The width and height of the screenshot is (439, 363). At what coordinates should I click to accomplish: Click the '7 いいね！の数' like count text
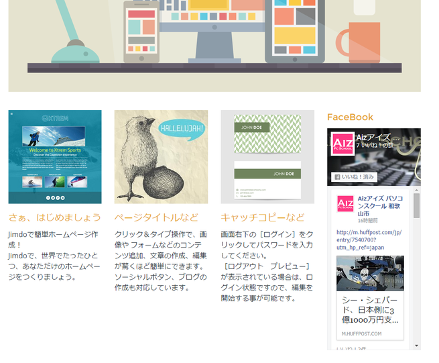(x=375, y=146)
